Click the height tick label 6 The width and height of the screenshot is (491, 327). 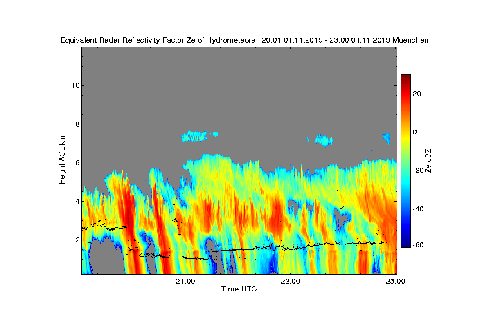[77, 163]
